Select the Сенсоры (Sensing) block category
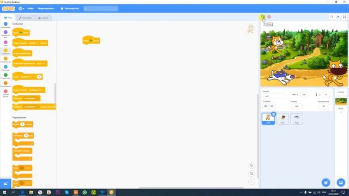 point(5,68)
